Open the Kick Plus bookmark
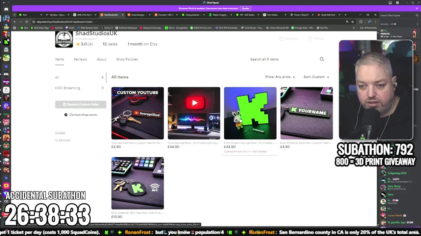 (322, 28)
